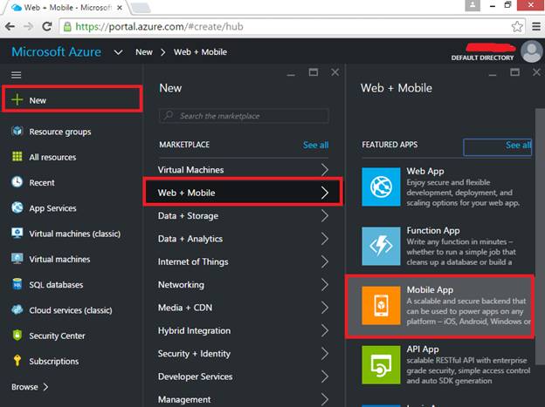545x407 pixels.
Task: Open the Web App title
Action: click(425, 171)
